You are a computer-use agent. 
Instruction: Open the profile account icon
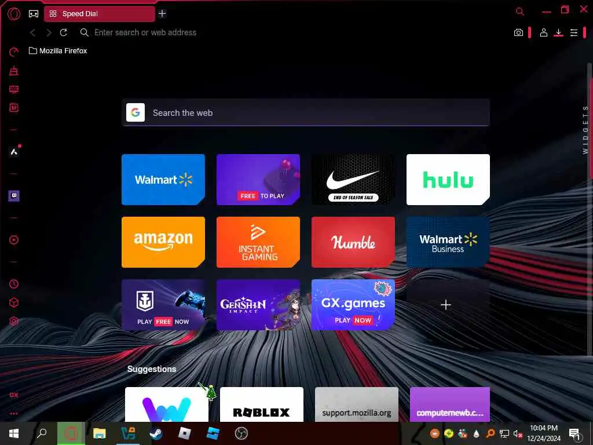click(x=543, y=33)
